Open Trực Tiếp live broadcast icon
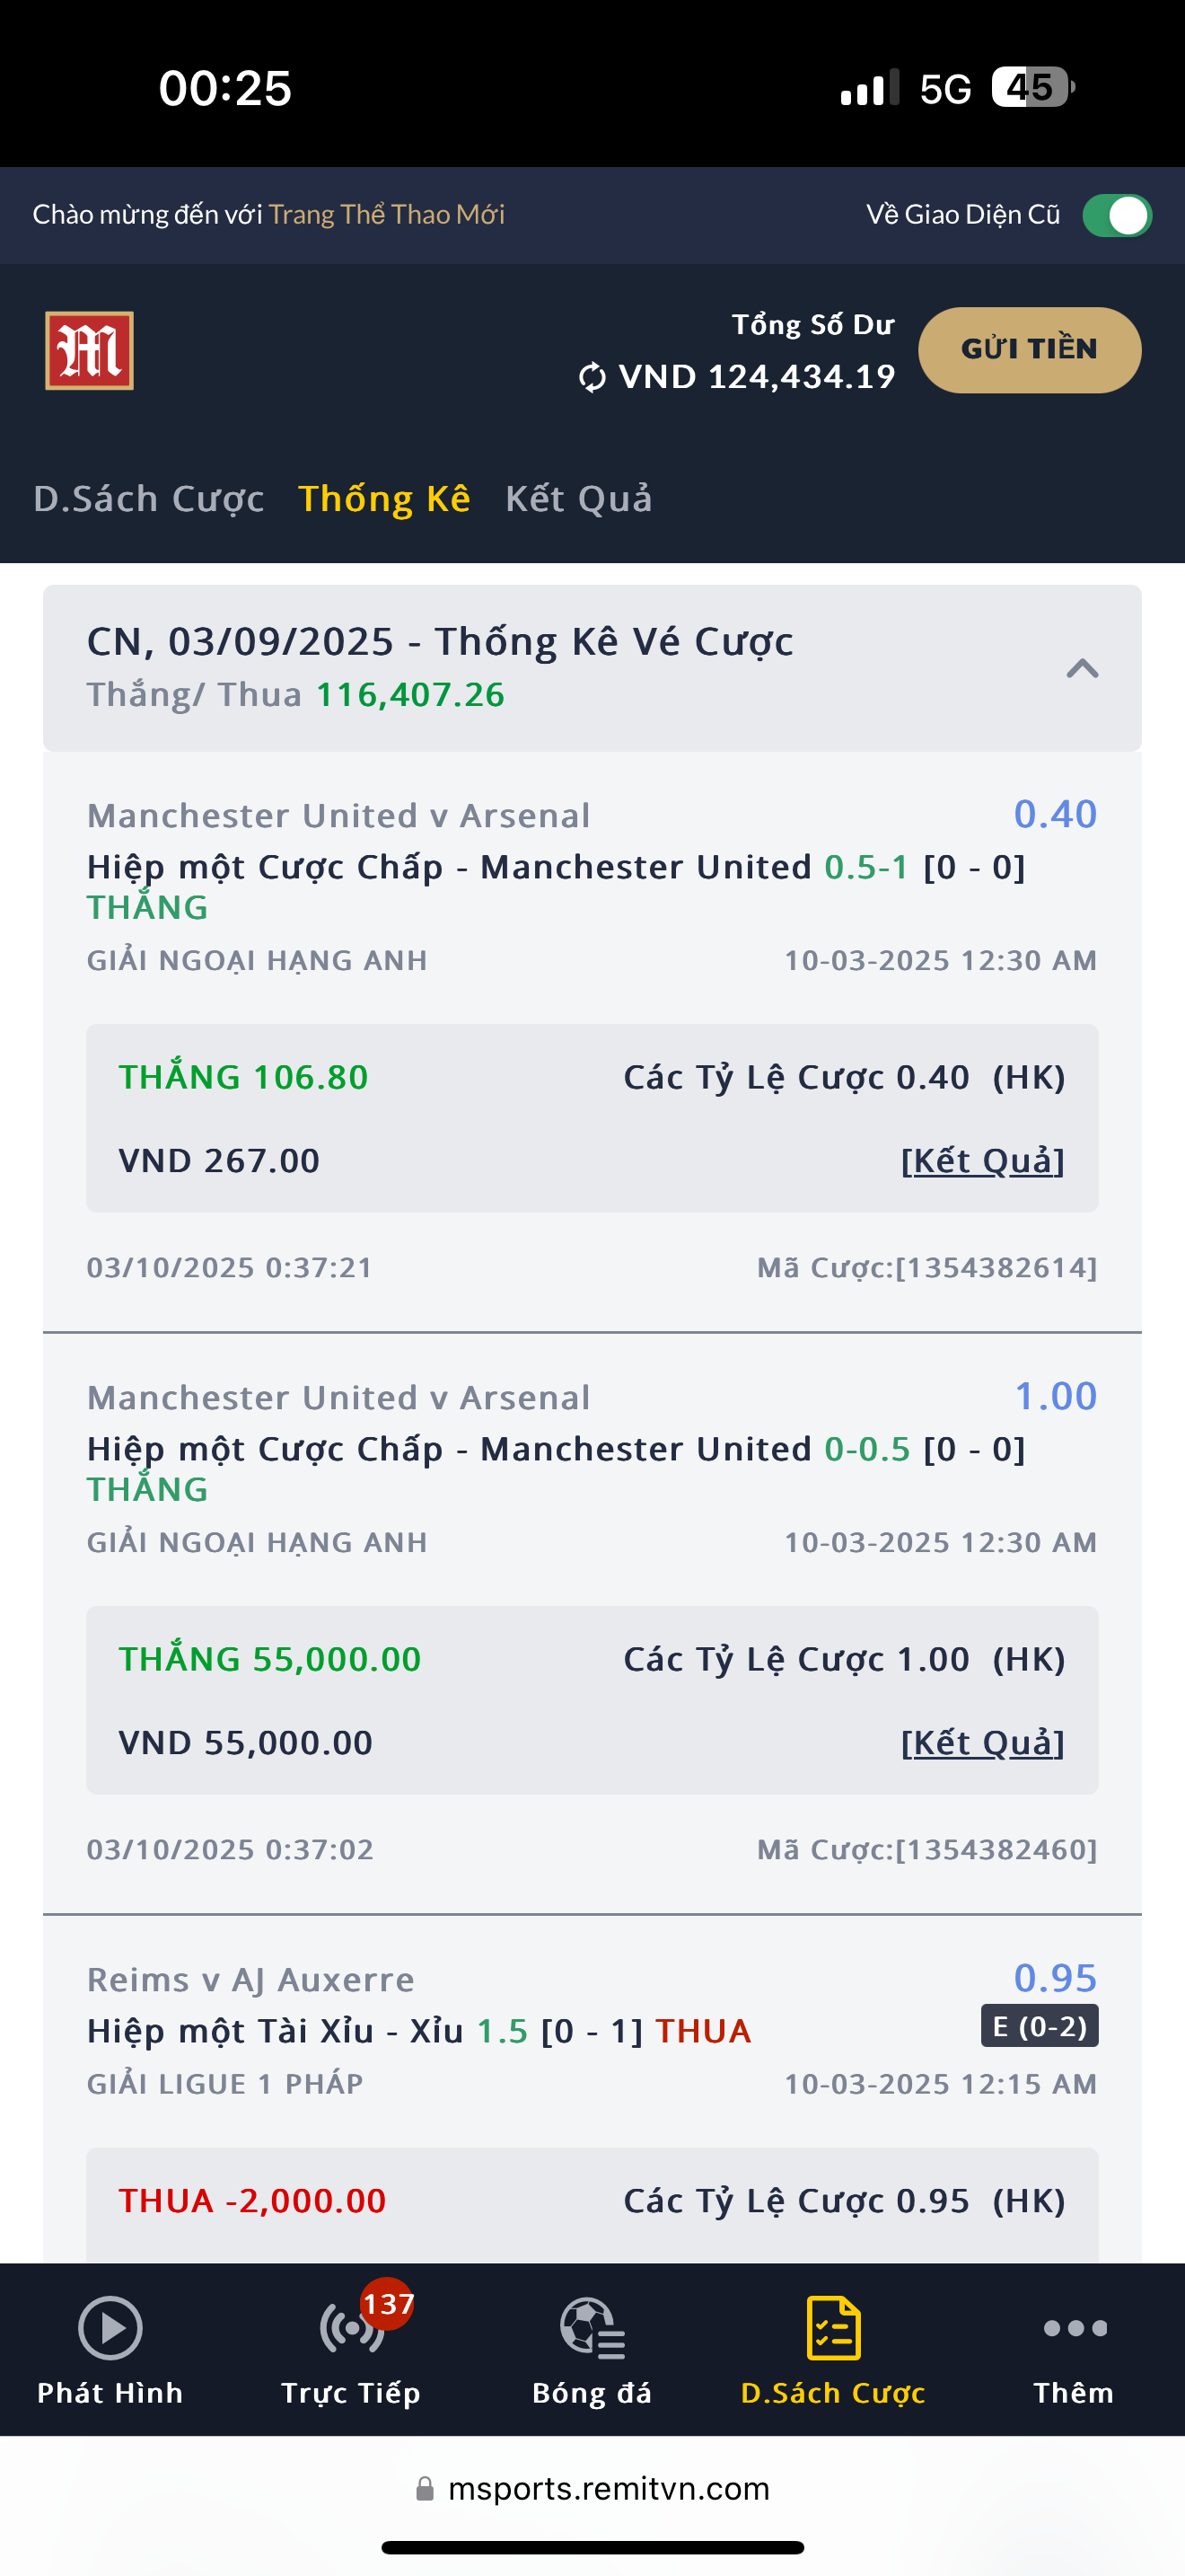This screenshot has width=1185, height=2576. pos(351,2328)
